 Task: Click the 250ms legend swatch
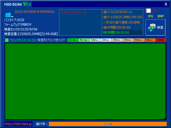[x=117, y=40]
